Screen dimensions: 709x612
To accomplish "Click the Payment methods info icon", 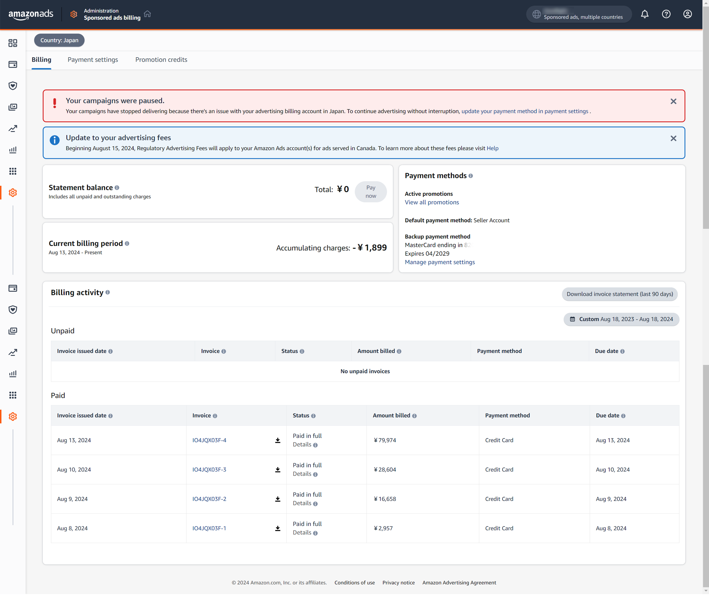I will [x=470, y=176].
